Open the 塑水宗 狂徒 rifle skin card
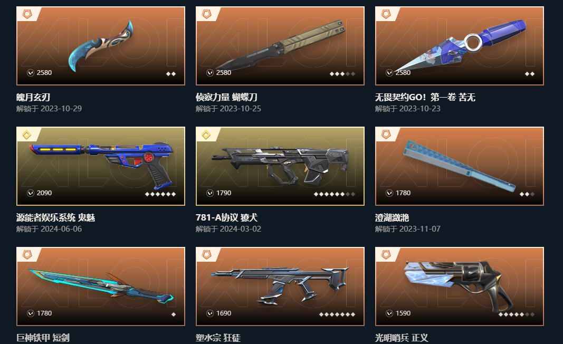This screenshot has height=344, width=563. click(x=280, y=286)
